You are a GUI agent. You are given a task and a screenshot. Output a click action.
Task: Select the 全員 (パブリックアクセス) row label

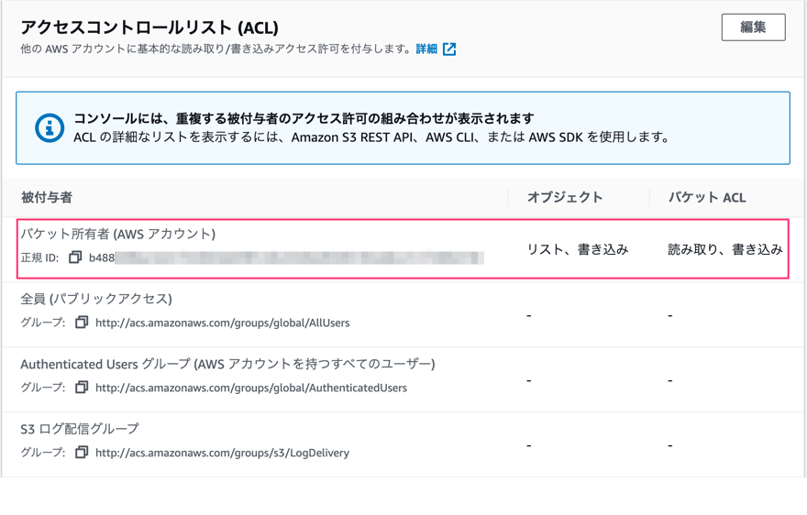click(x=96, y=299)
